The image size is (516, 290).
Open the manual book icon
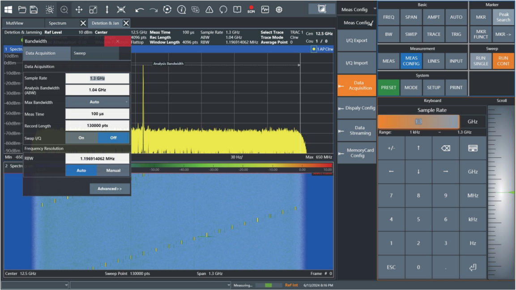pos(237,9)
